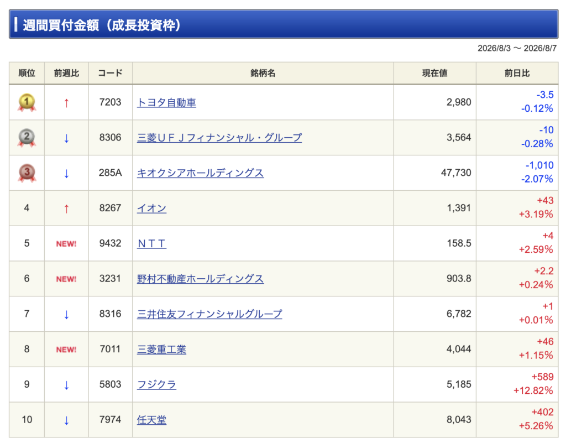Click the down arrow in 任天堂 row

[66, 420]
